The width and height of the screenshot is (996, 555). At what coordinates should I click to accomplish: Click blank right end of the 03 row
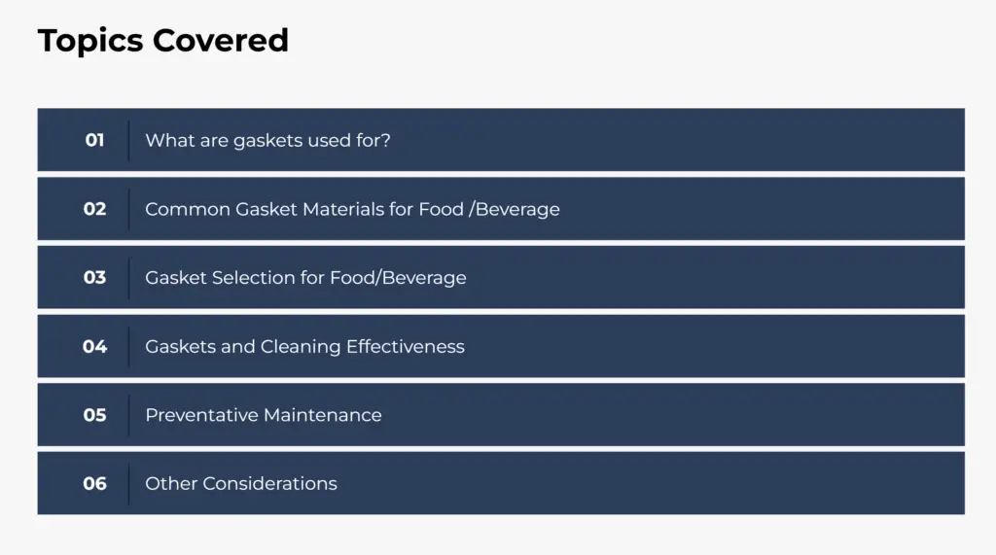pyautogui.click(x=875, y=278)
